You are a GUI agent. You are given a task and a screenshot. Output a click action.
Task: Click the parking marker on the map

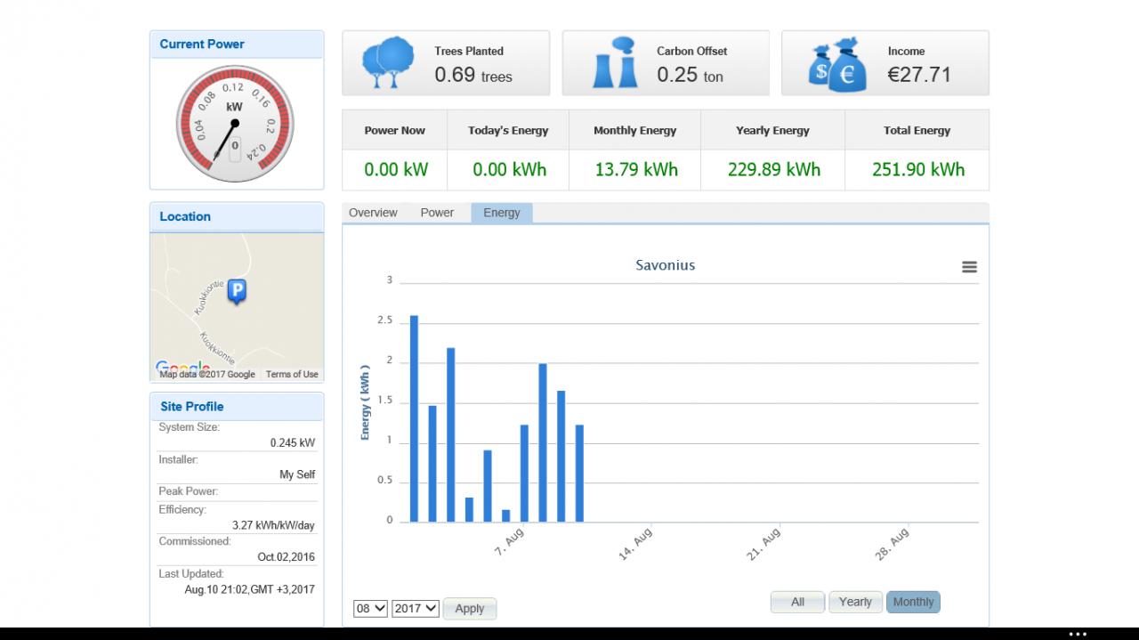pyautogui.click(x=237, y=291)
